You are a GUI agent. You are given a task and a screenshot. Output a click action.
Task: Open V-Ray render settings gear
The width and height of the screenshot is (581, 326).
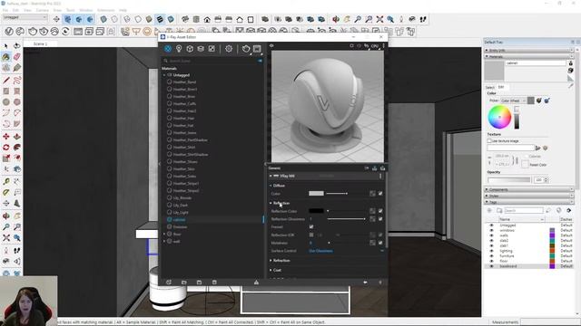229,49
